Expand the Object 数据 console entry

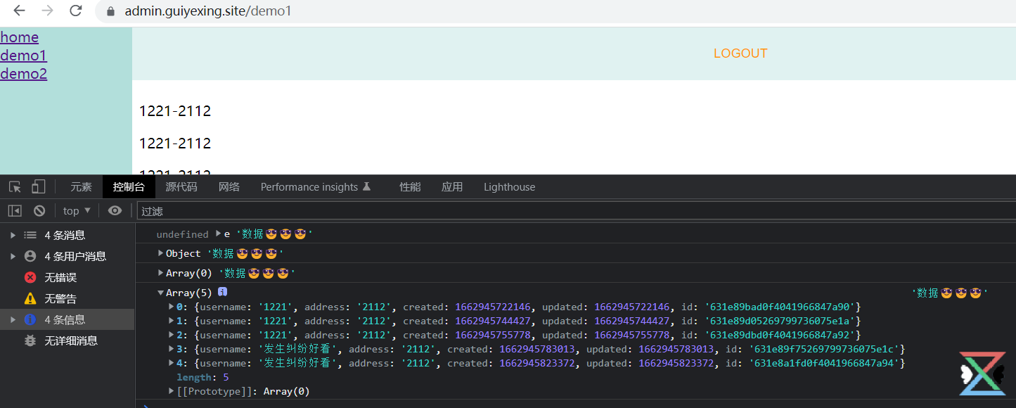(161, 253)
